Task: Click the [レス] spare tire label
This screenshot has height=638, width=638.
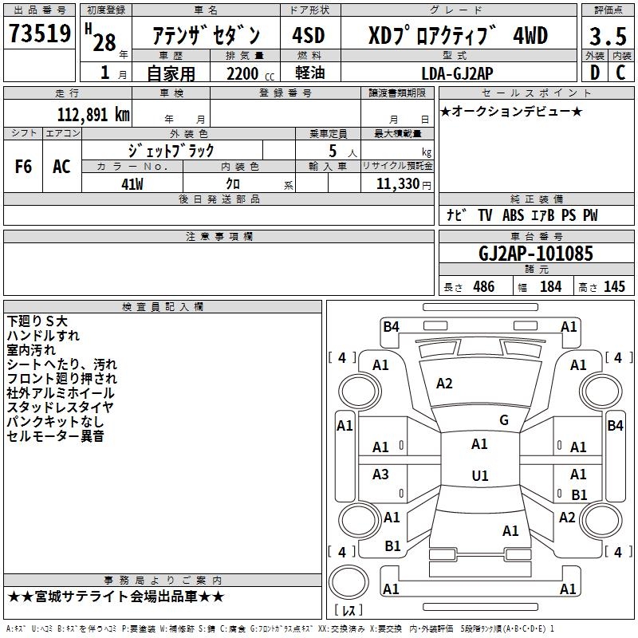Action: coord(349,610)
